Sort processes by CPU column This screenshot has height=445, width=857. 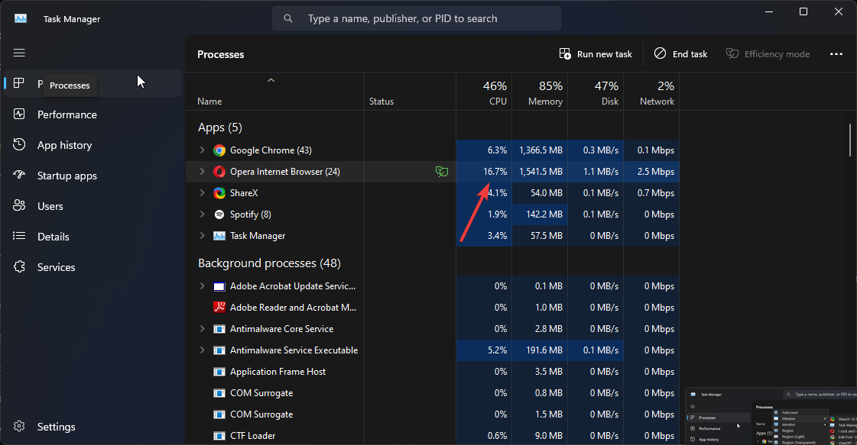(x=484, y=93)
